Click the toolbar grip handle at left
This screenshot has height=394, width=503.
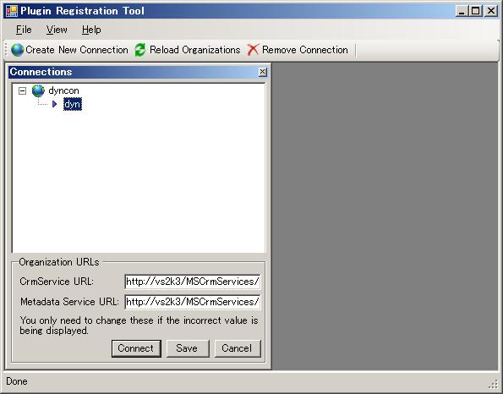tap(6, 50)
